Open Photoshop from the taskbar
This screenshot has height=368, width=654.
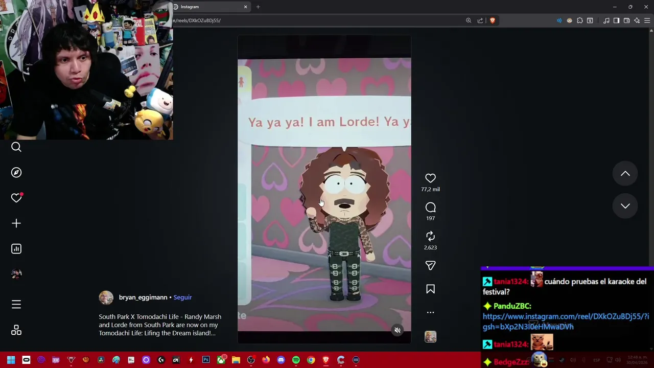[x=206, y=360]
